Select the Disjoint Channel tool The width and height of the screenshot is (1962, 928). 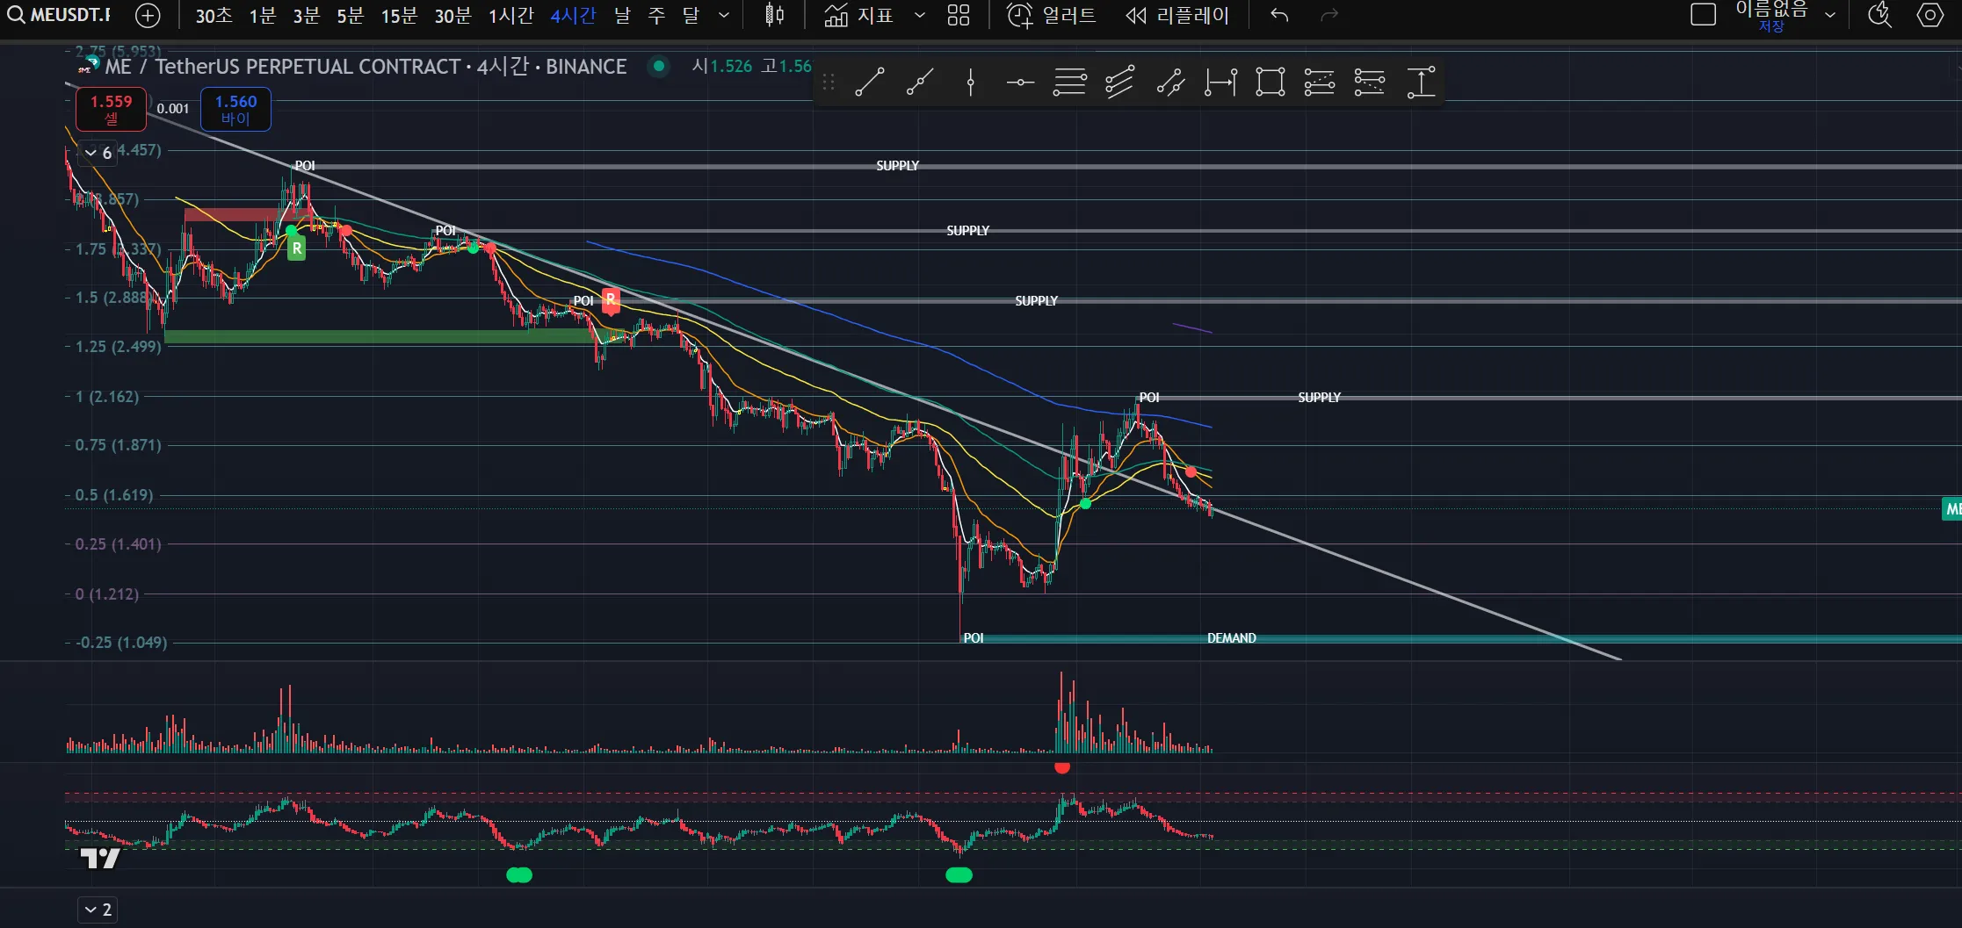pyautogui.click(x=1170, y=83)
